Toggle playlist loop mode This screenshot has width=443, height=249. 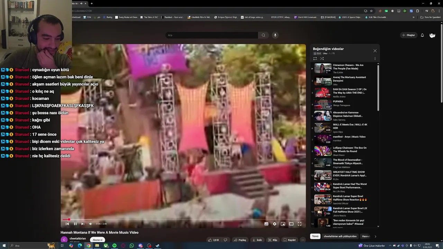tap(315, 58)
